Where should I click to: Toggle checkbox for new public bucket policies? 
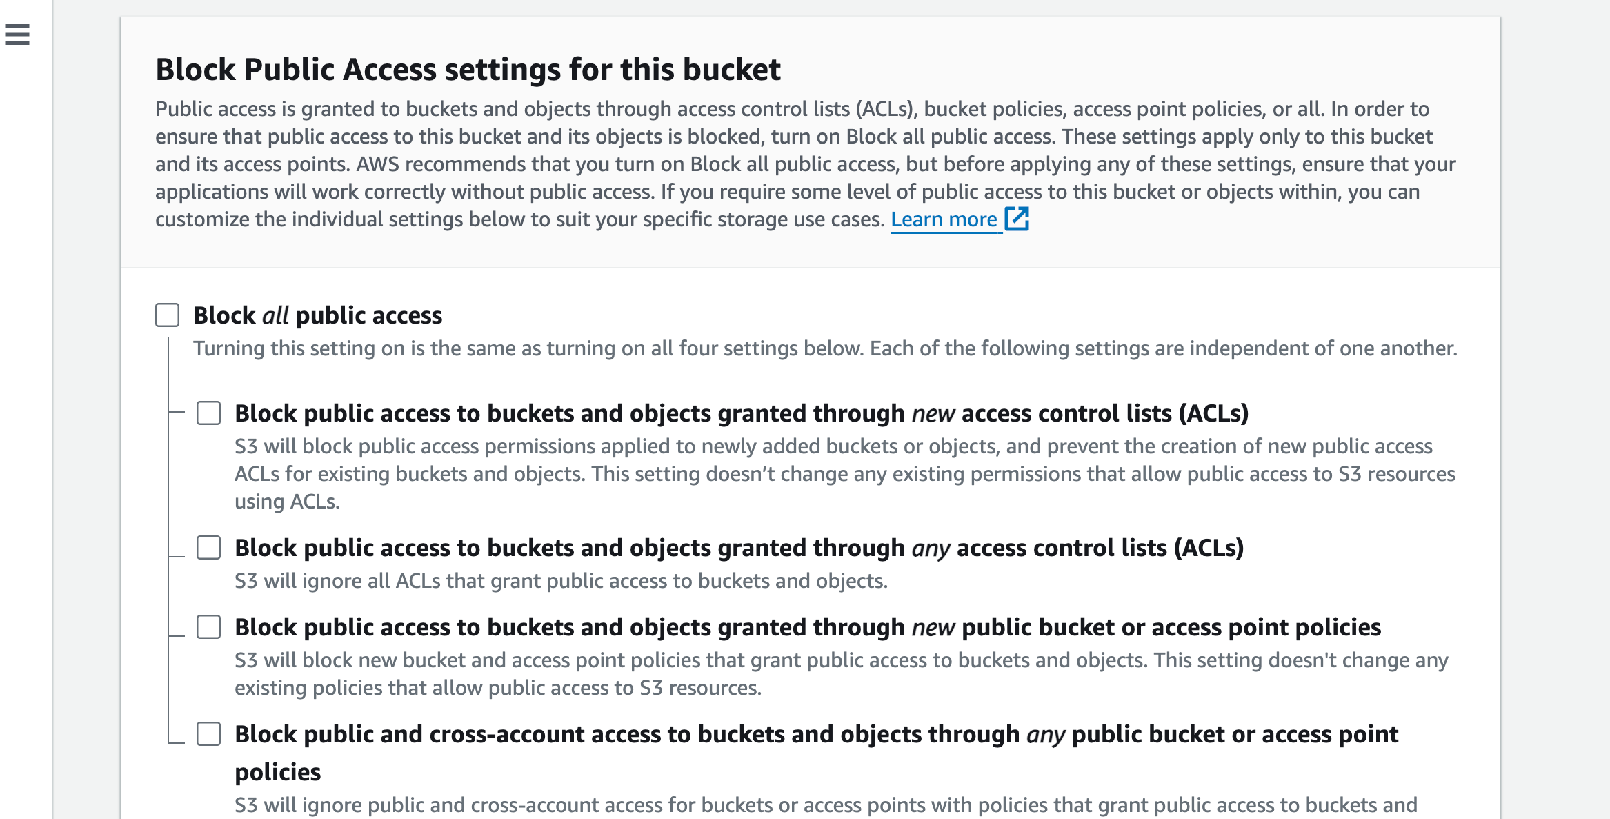click(x=208, y=626)
